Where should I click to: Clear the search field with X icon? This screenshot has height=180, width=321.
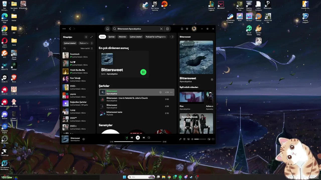(161, 29)
